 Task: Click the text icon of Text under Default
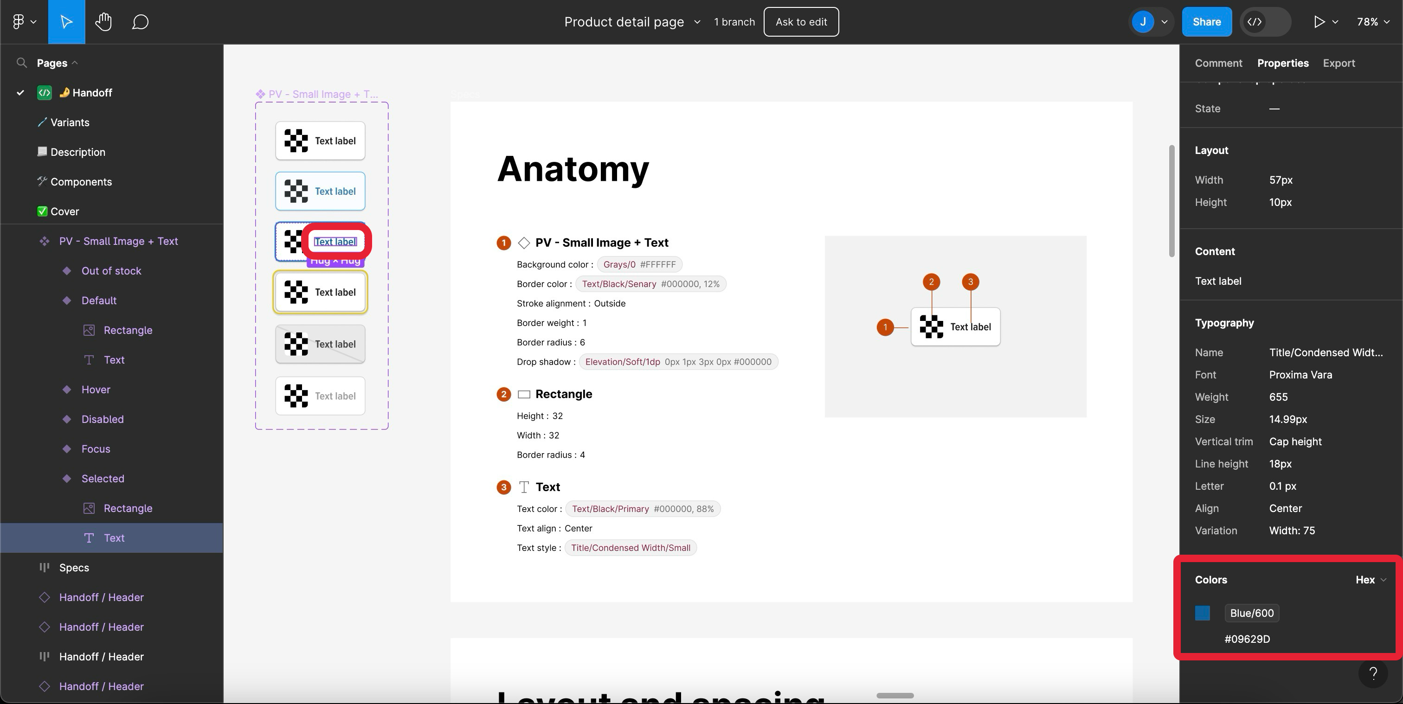[89, 360]
